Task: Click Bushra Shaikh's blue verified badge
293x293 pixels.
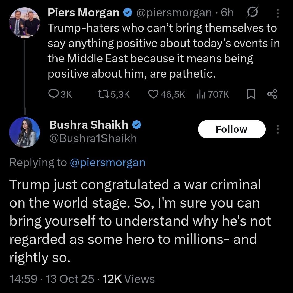Action: 136,125
